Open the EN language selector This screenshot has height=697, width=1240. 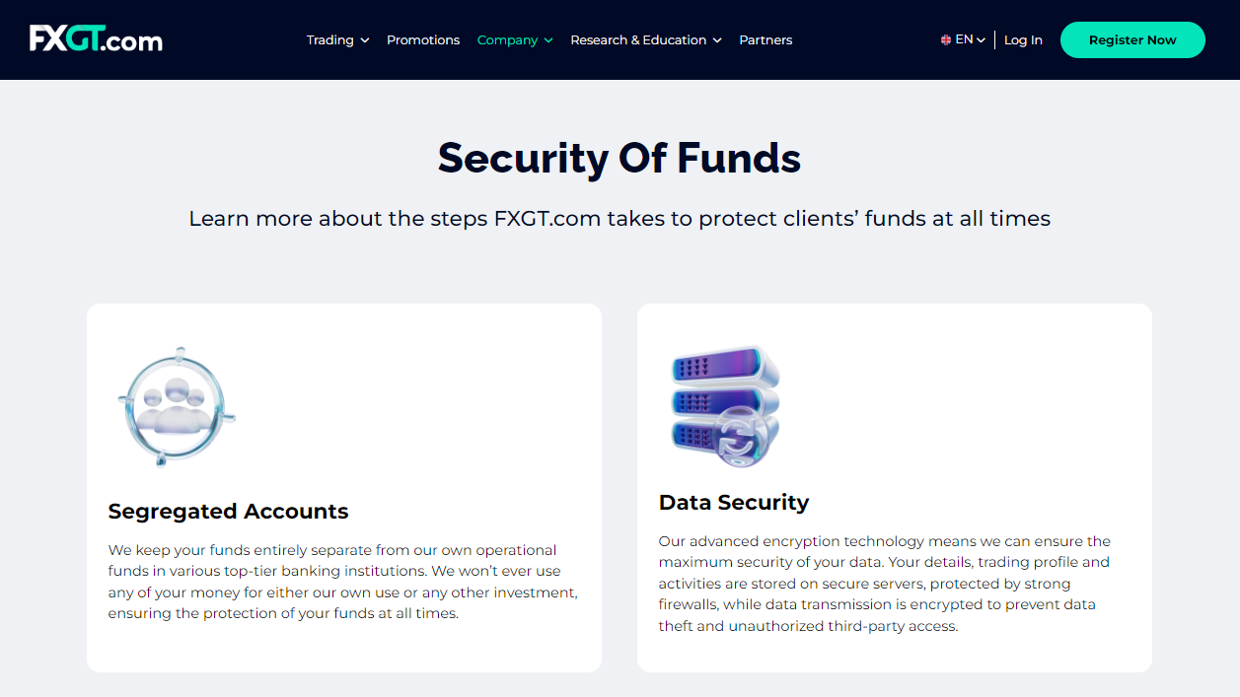pyautogui.click(x=962, y=38)
